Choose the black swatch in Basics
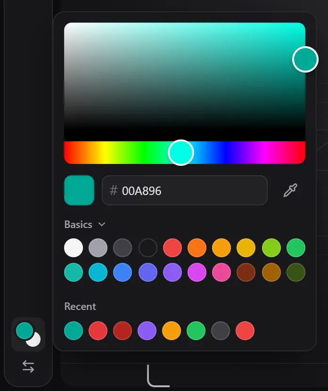 coord(148,248)
